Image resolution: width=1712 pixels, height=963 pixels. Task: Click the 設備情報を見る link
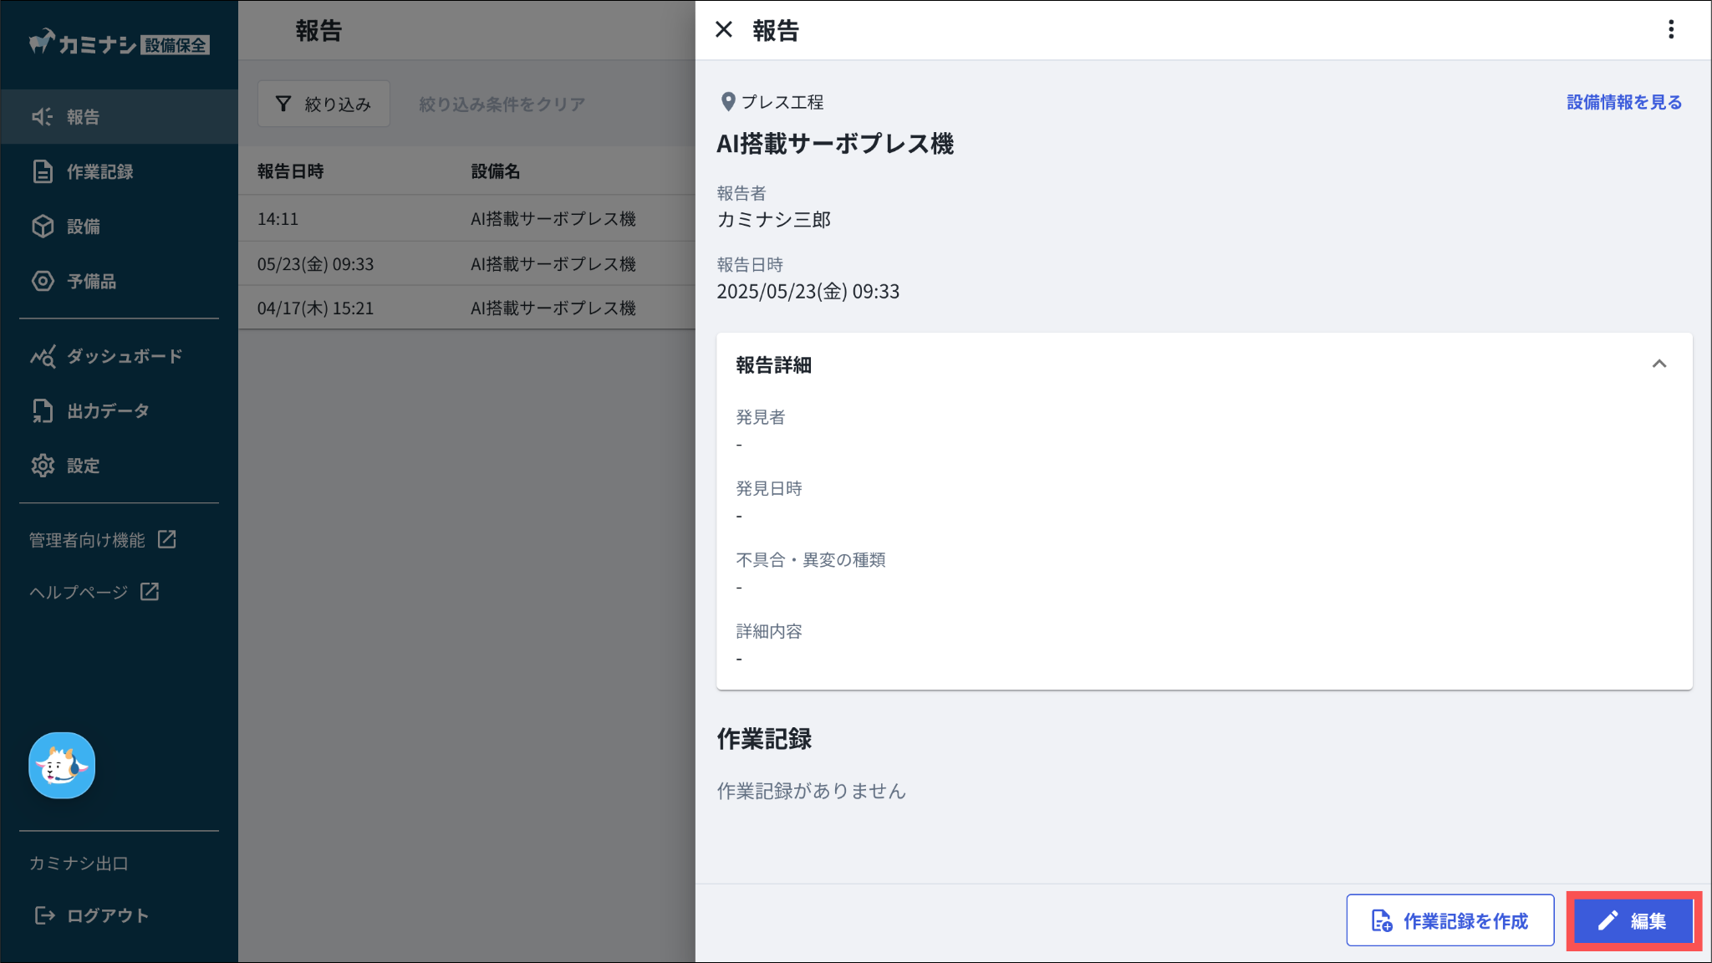tap(1623, 102)
